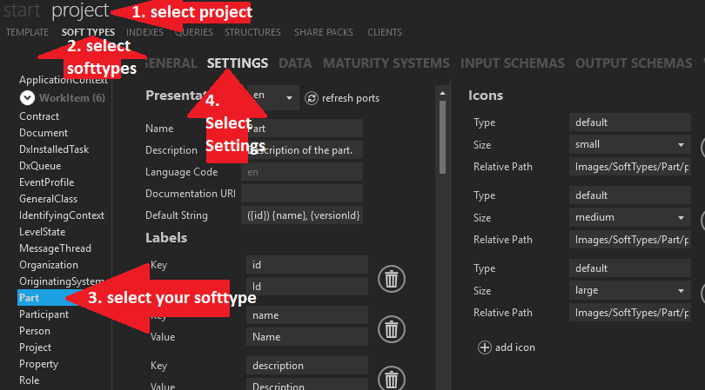Go to the SOFT TYPES section
Image resolution: width=705 pixels, height=390 pixels.
tap(88, 32)
